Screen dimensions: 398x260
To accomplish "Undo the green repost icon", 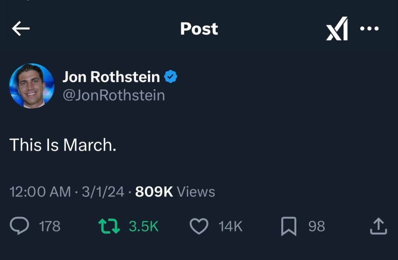I will [109, 226].
